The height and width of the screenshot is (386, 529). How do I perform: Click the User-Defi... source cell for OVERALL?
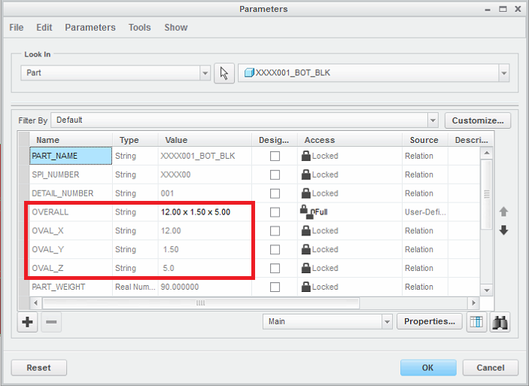tap(425, 212)
